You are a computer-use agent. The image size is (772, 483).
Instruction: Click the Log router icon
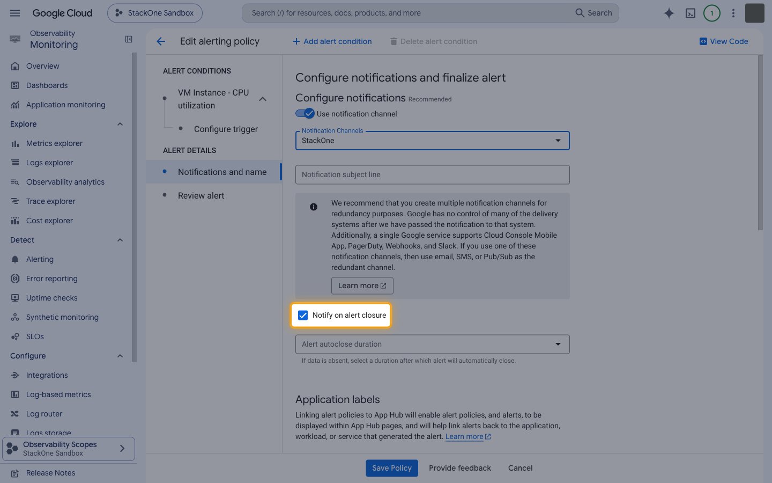tap(15, 414)
